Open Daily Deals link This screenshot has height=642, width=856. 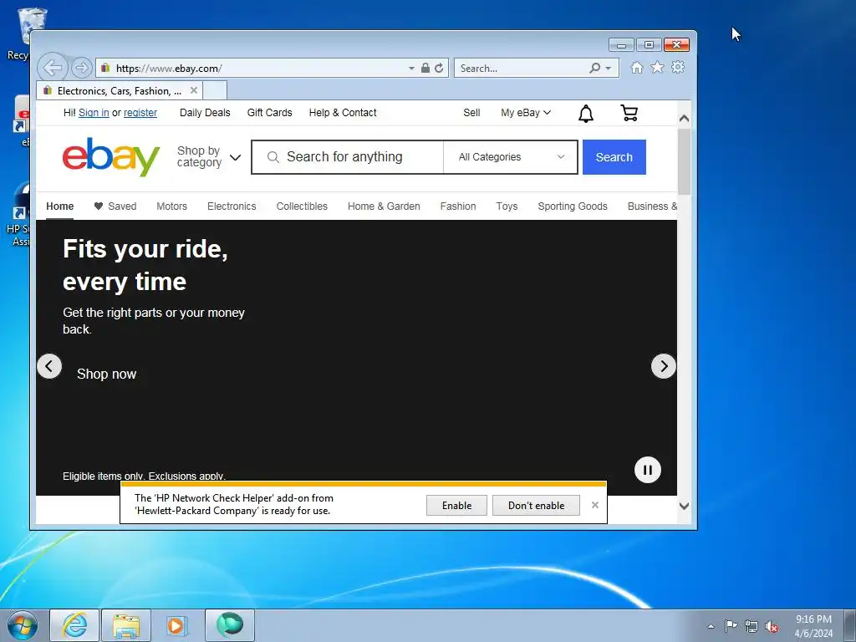(205, 113)
